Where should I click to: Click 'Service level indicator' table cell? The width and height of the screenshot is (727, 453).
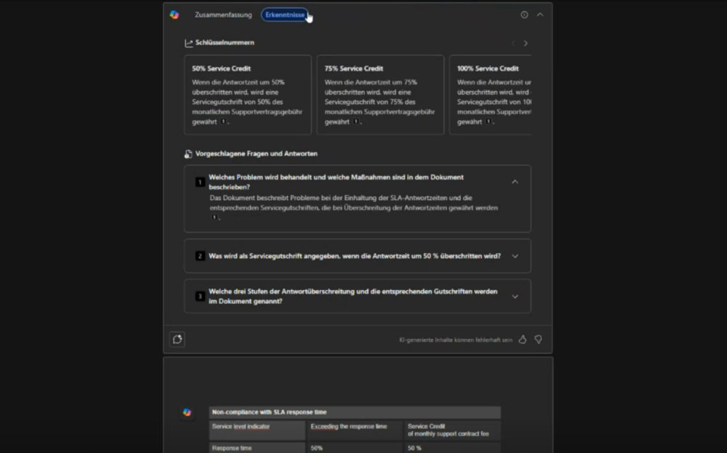(x=257, y=430)
